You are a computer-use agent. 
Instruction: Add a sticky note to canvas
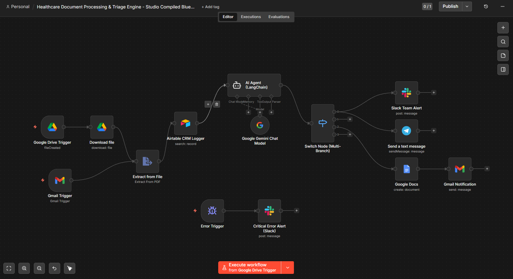point(503,55)
